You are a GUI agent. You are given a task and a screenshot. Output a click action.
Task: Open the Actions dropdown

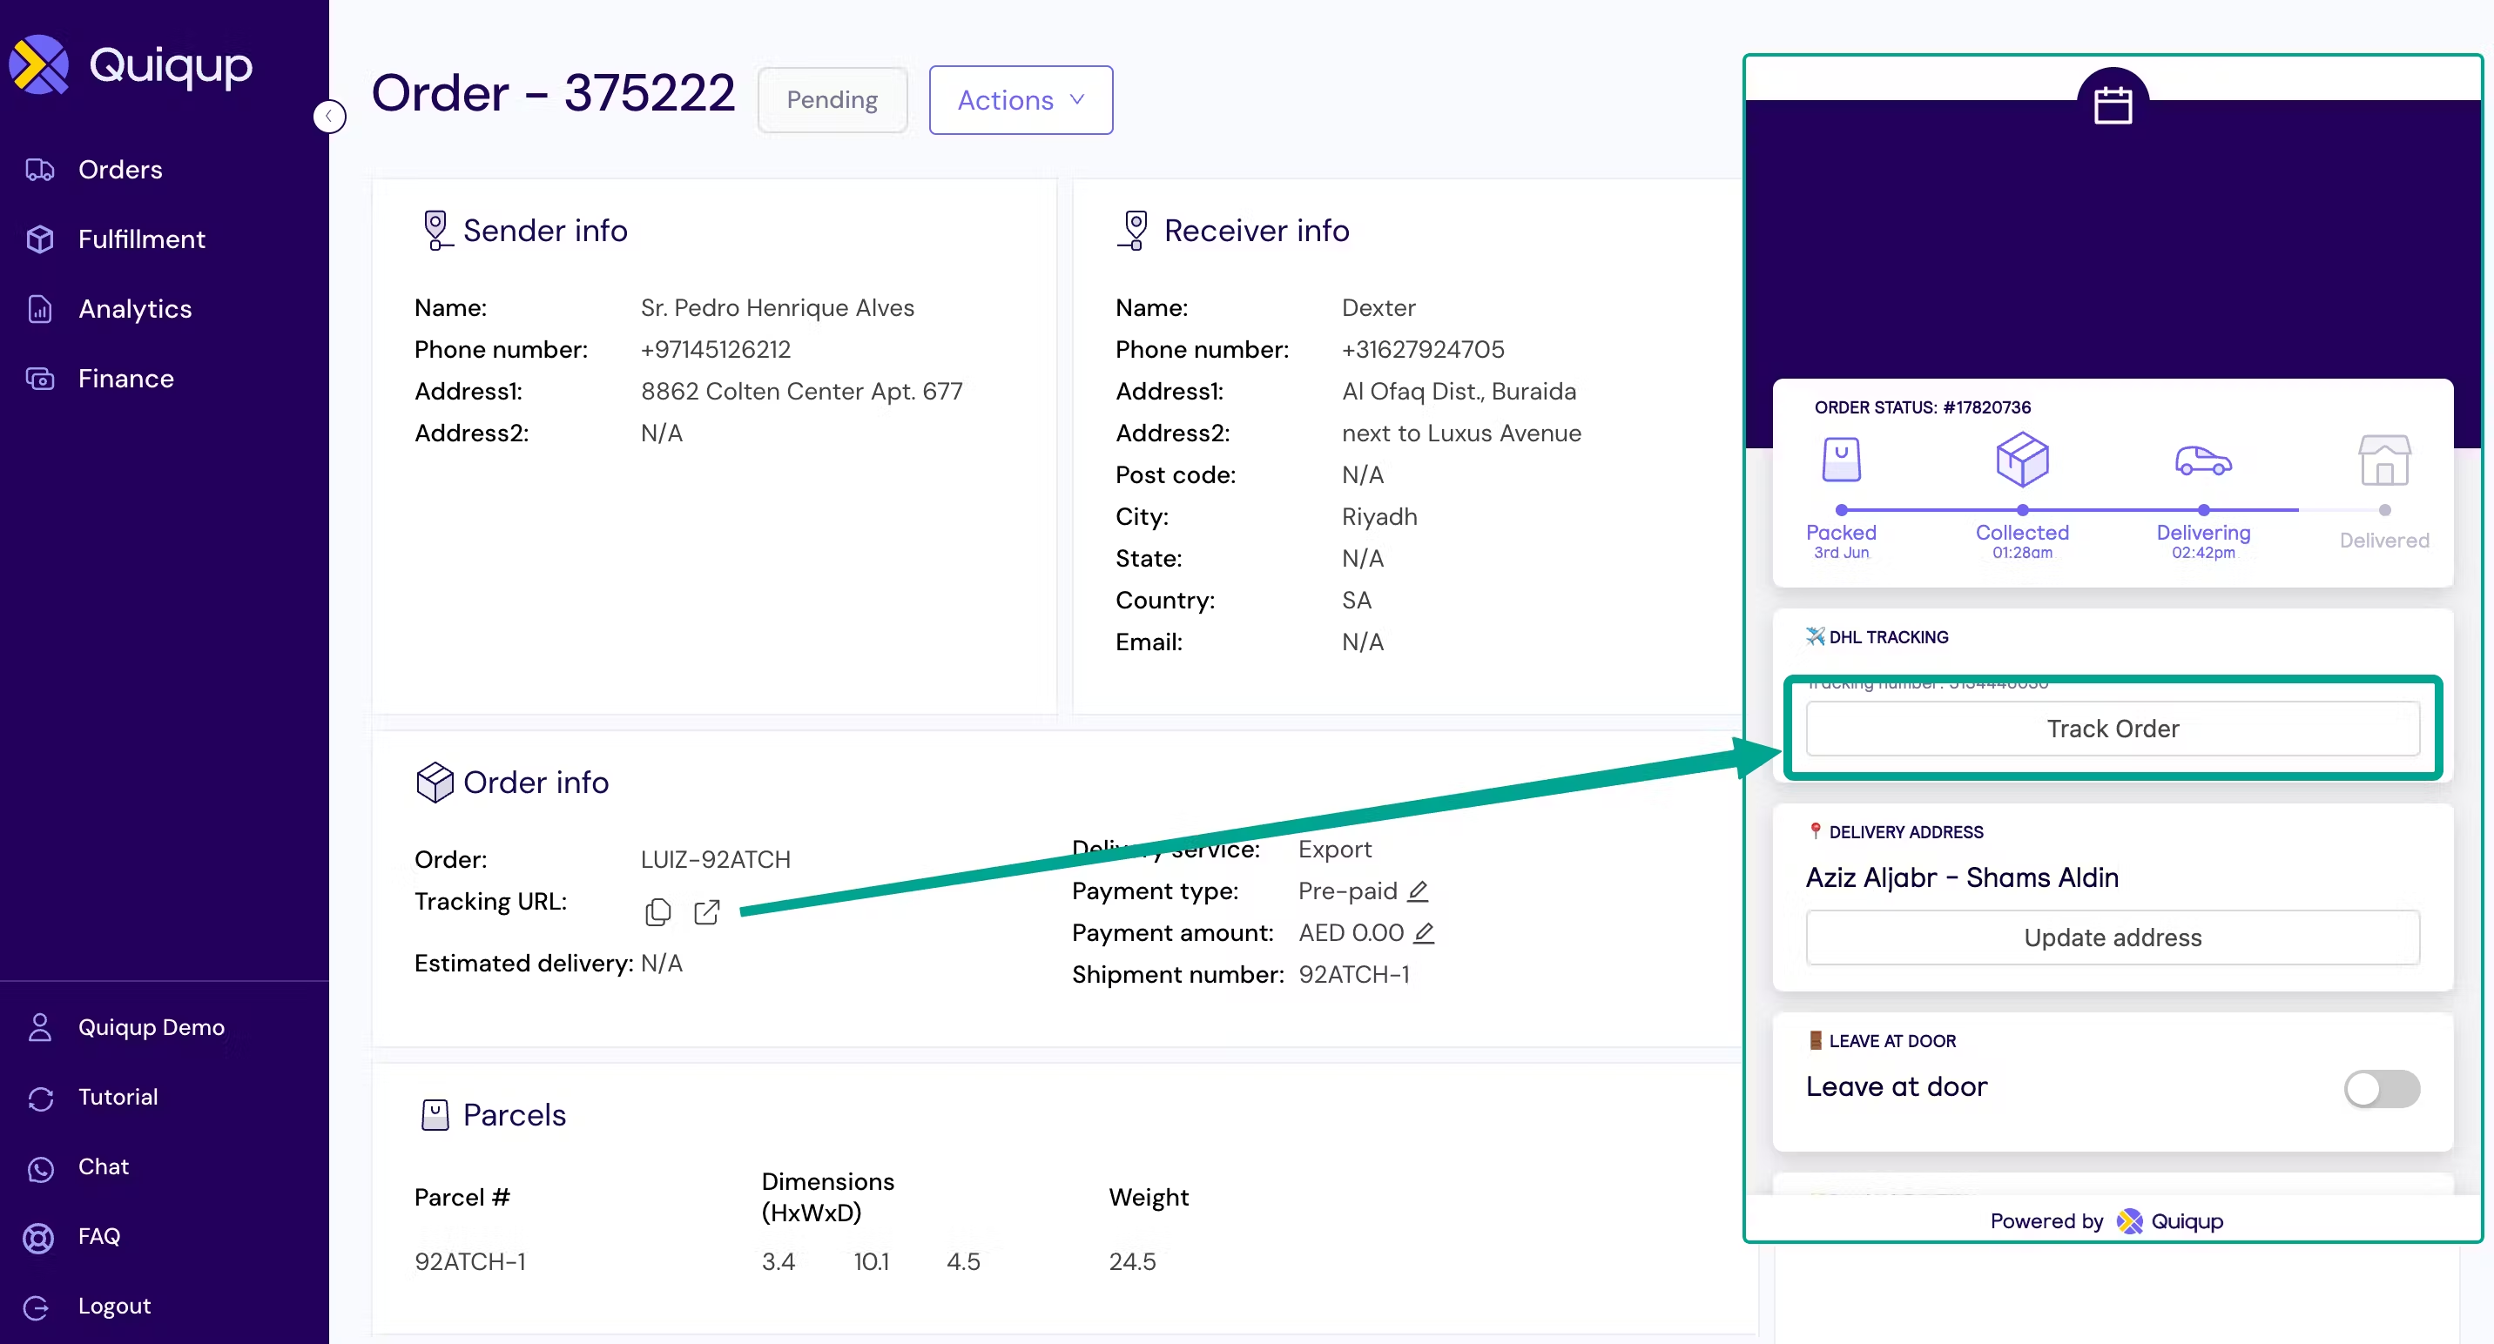(x=1021, y=99)
